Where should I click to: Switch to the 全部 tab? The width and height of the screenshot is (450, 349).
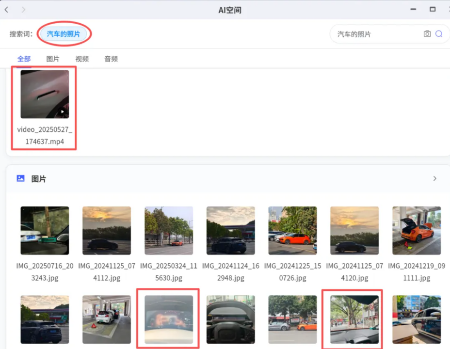pyautogui.click(x=24, y=59)
